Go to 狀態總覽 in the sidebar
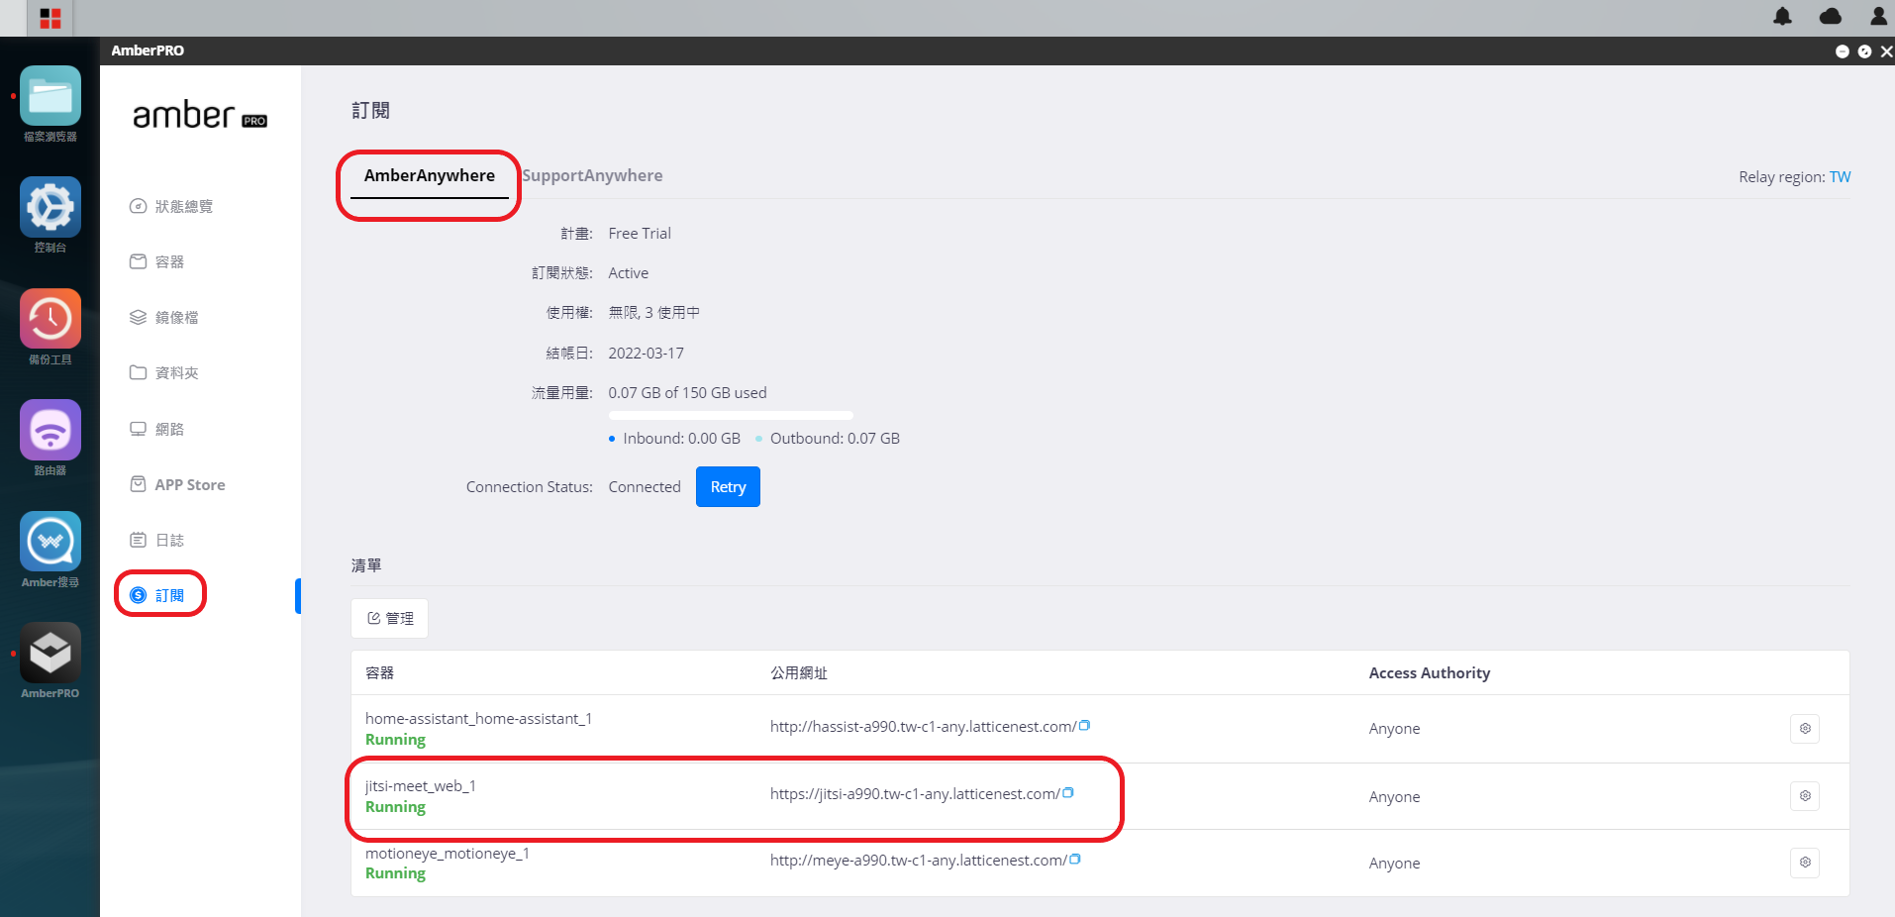This screenshot has height=917, width=1895. click(x=171, y=206)
